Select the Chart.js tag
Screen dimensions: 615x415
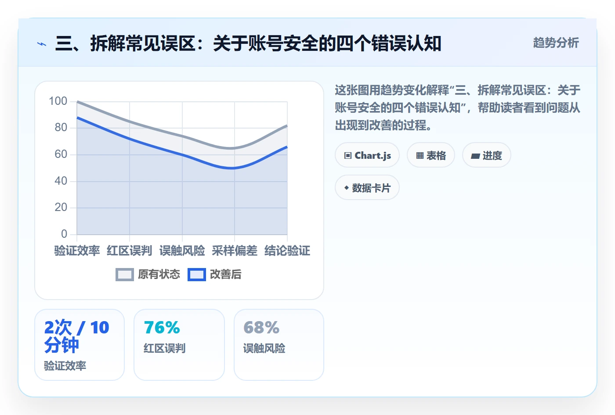367,155
